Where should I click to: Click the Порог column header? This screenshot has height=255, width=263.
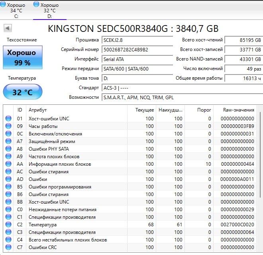(199, 110)
